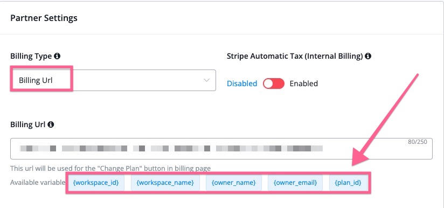Insert the {workspace_name} variable chip
The width and height of the screenshot is (444, 208).
click(x=165, y=183)
